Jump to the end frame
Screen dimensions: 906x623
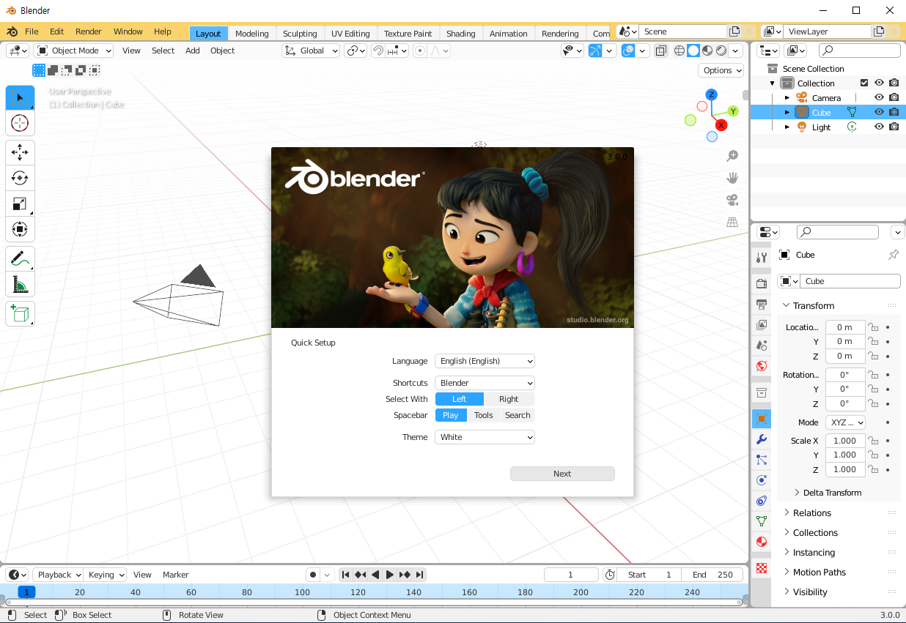[x=419, y=575]
